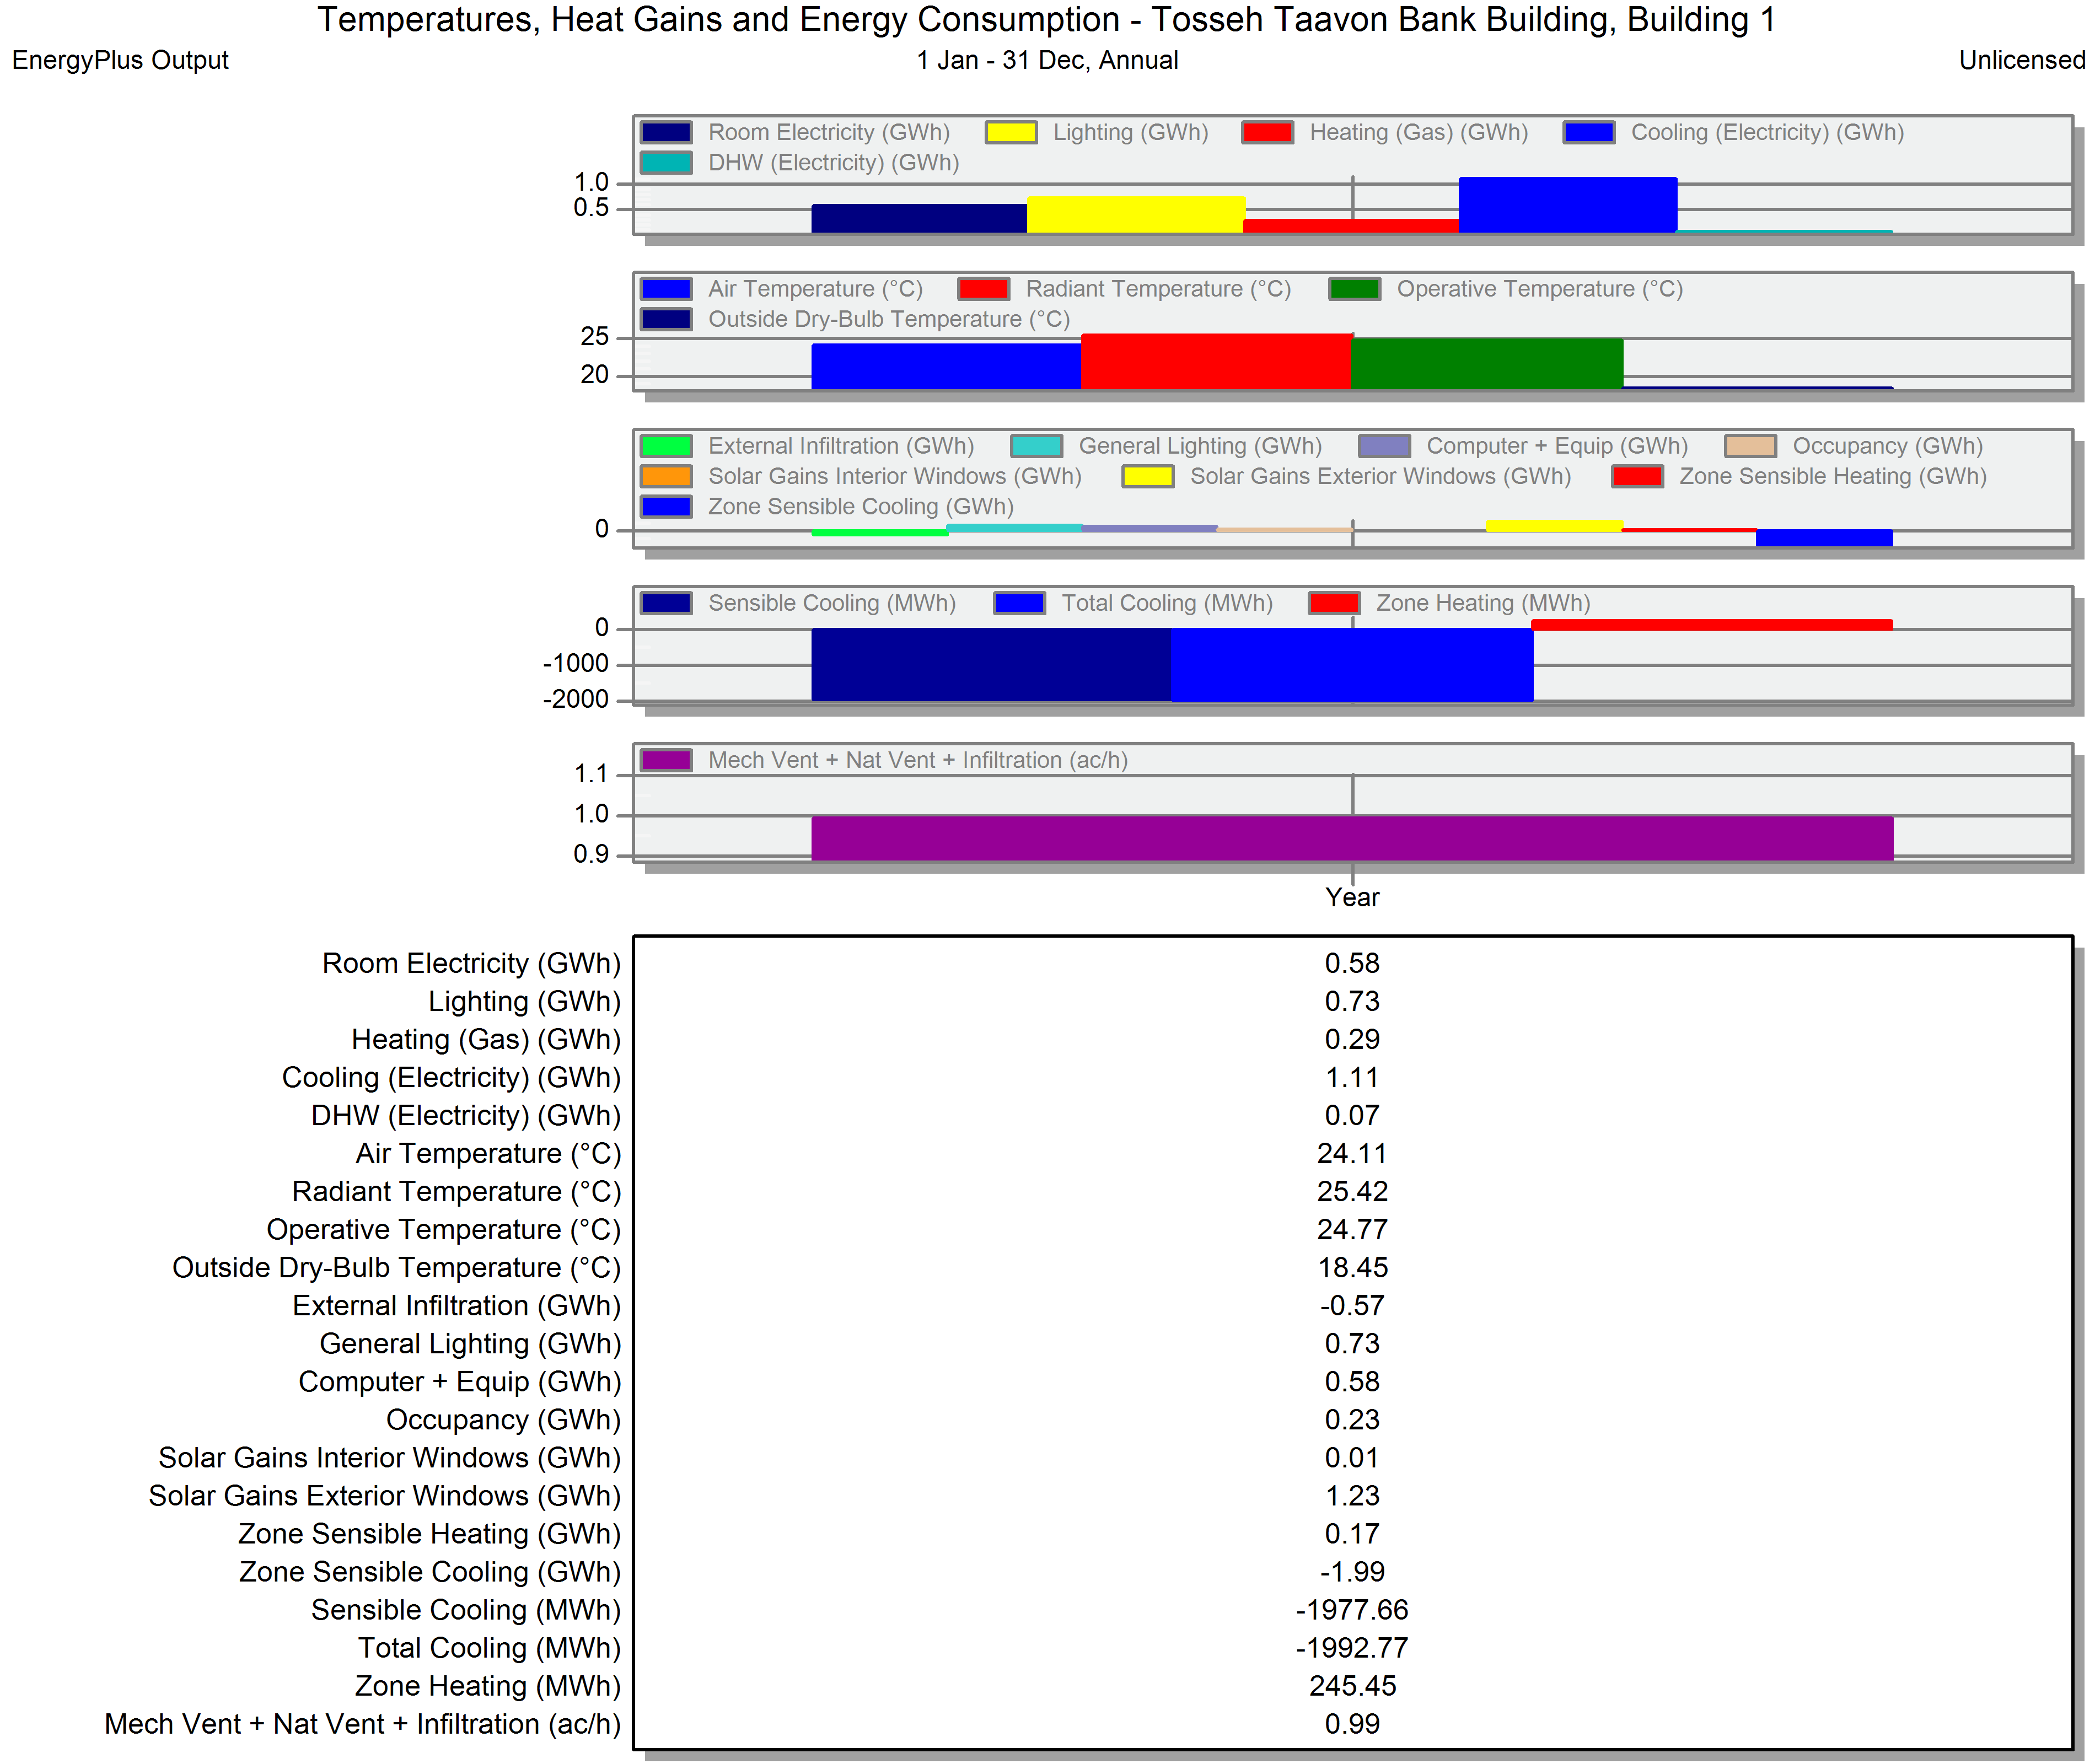2095x1764 pixels.
Task: Select the yellow Lighting energy bar
Action: tap(1136, 215)
